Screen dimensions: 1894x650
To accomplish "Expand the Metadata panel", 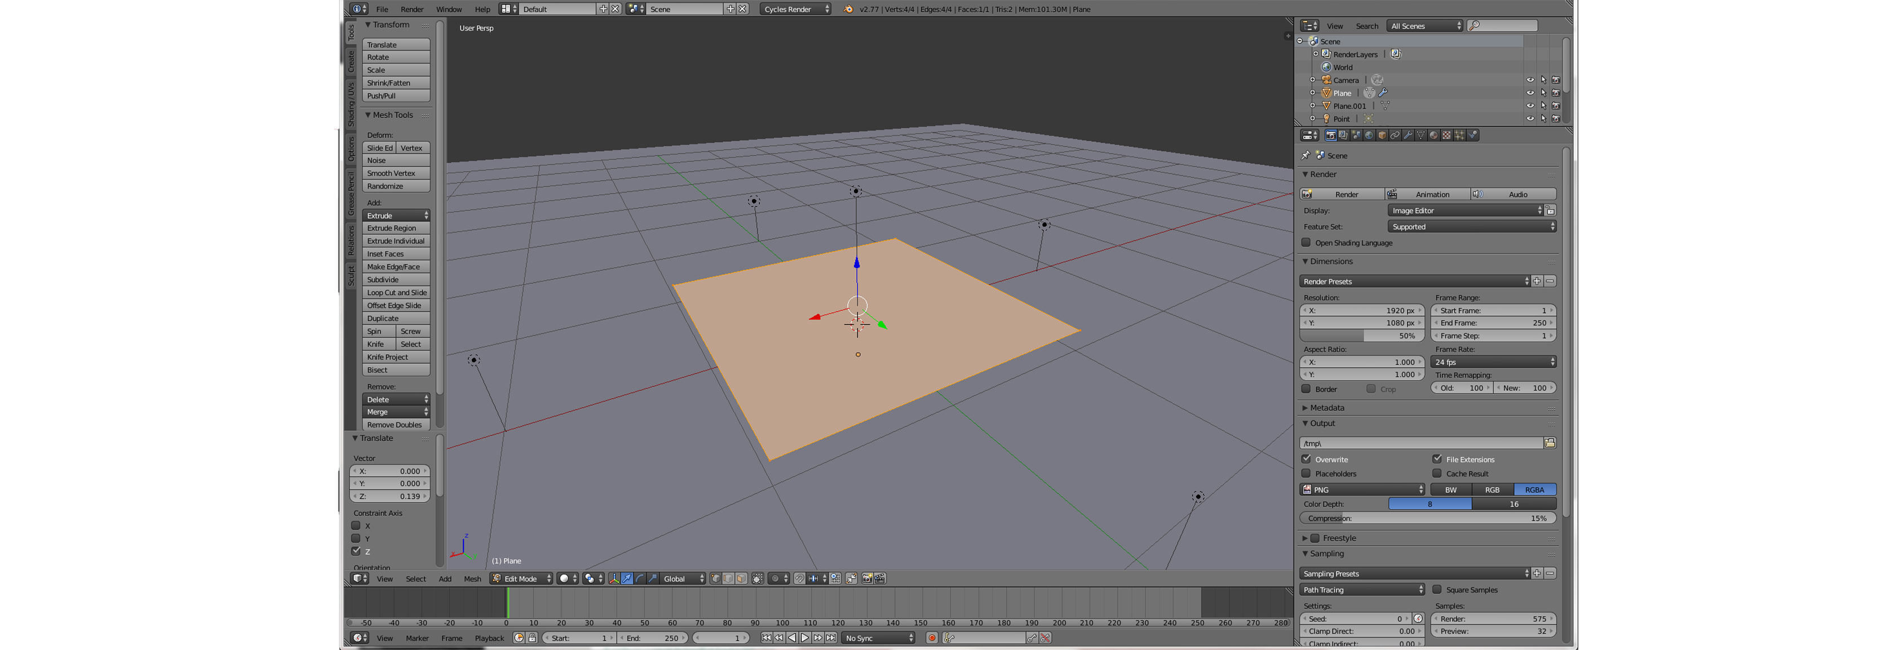I will (1326, 408).
